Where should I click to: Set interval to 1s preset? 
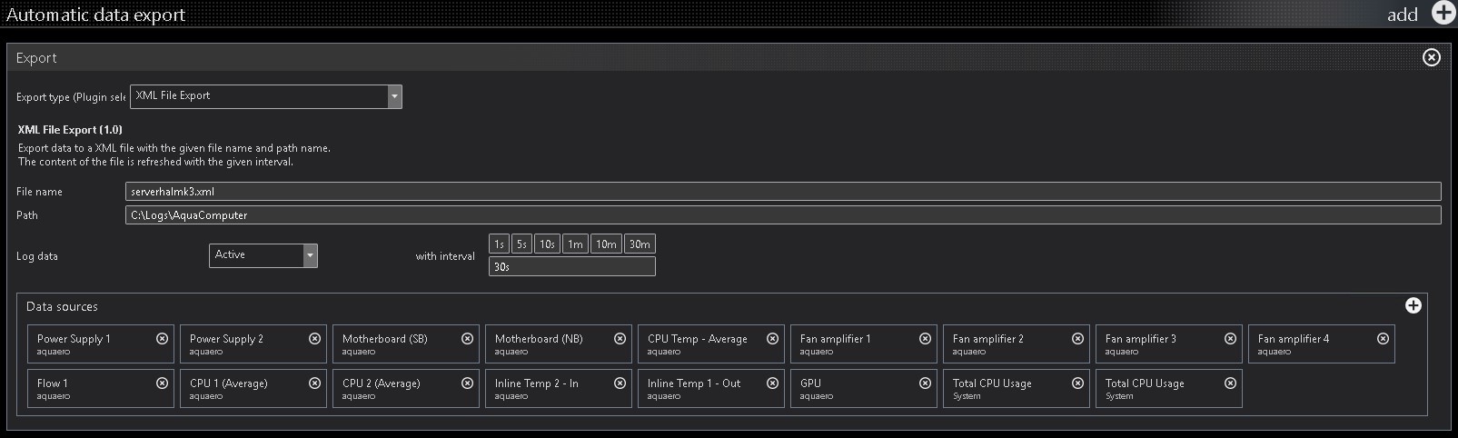tap(499, 244)
